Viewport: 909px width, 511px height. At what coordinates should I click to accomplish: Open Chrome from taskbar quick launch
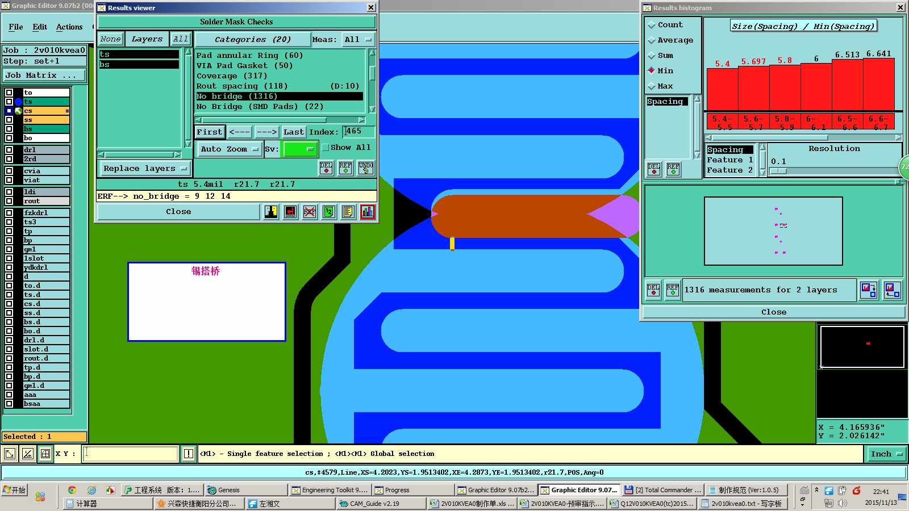[72, 490]
